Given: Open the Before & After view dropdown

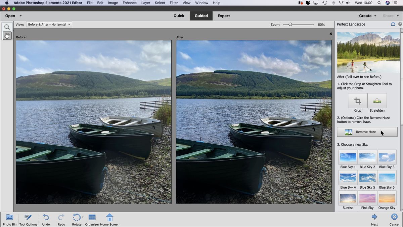Looking at the screenshot, I should click(49, 24).
